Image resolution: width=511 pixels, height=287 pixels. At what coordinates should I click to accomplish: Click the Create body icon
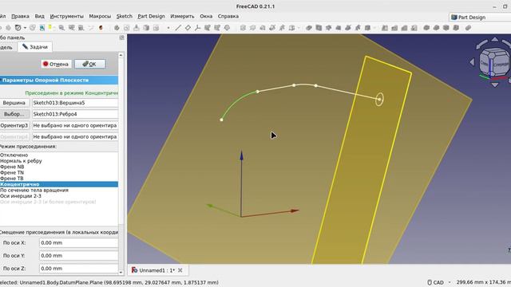(x=117, y=28)
